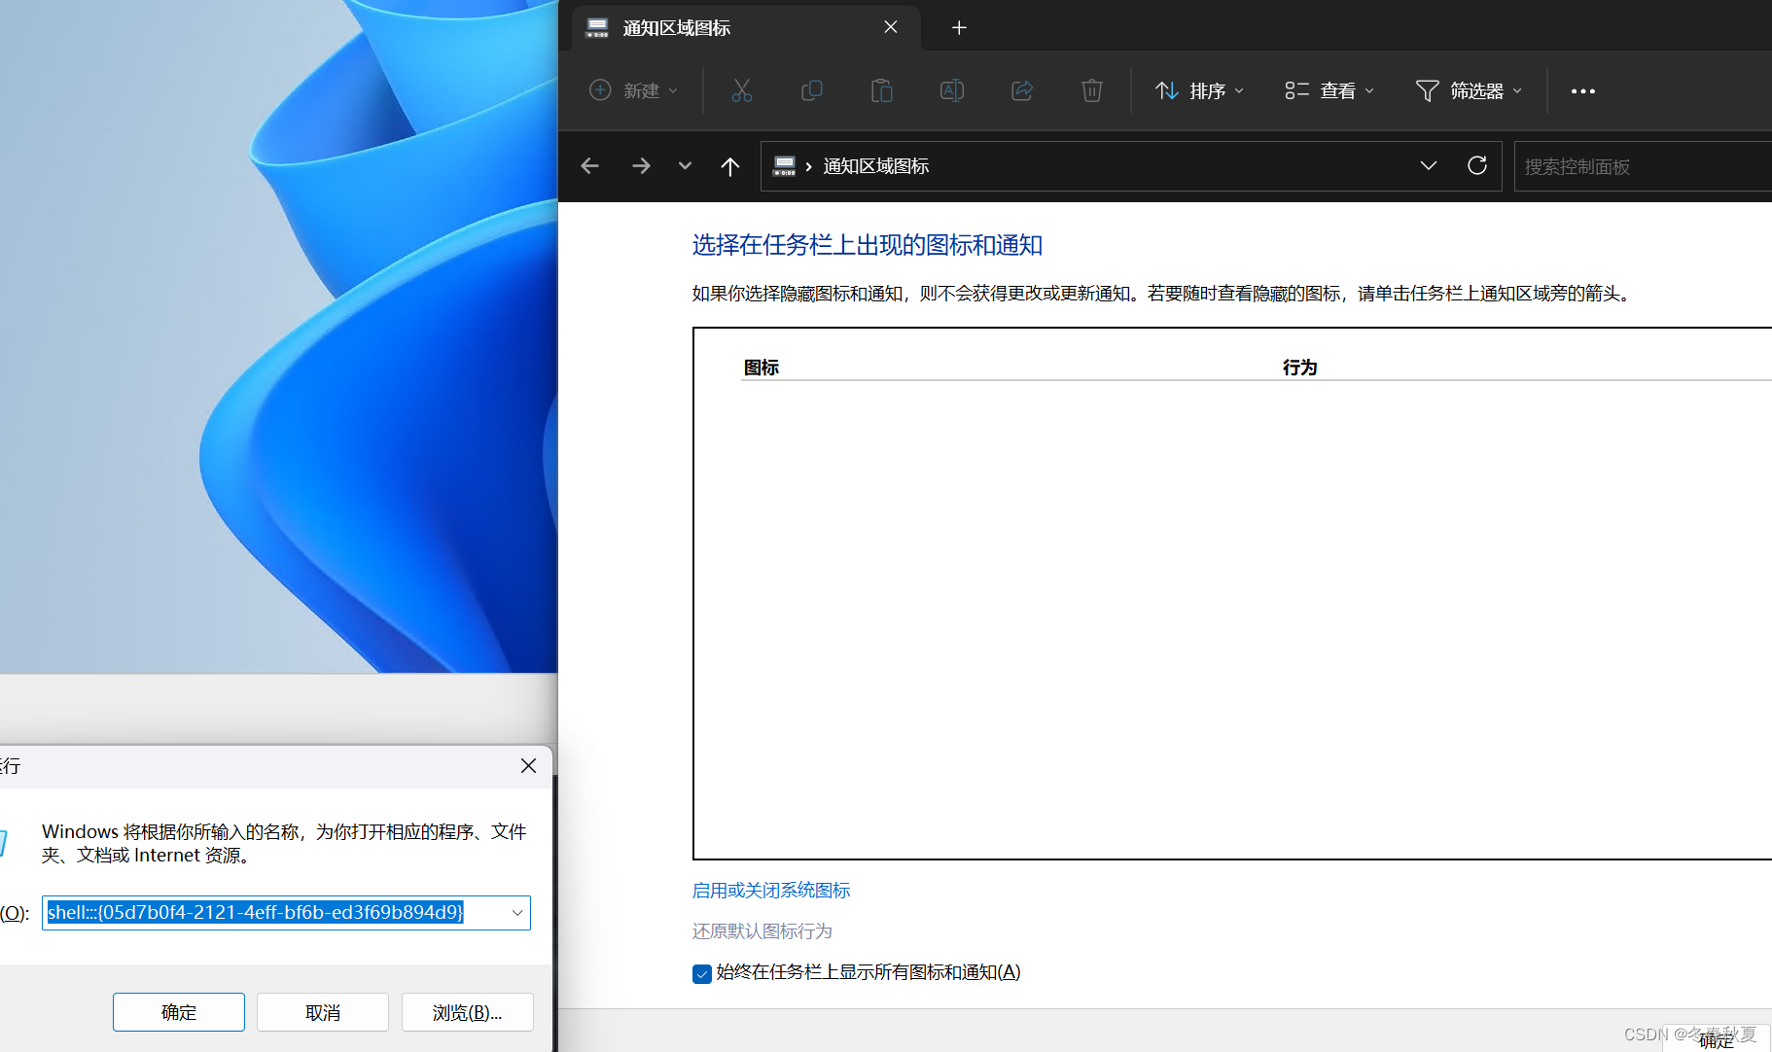Go forward using the right arrow
1772x1052 pixels.
coord(641,166)
